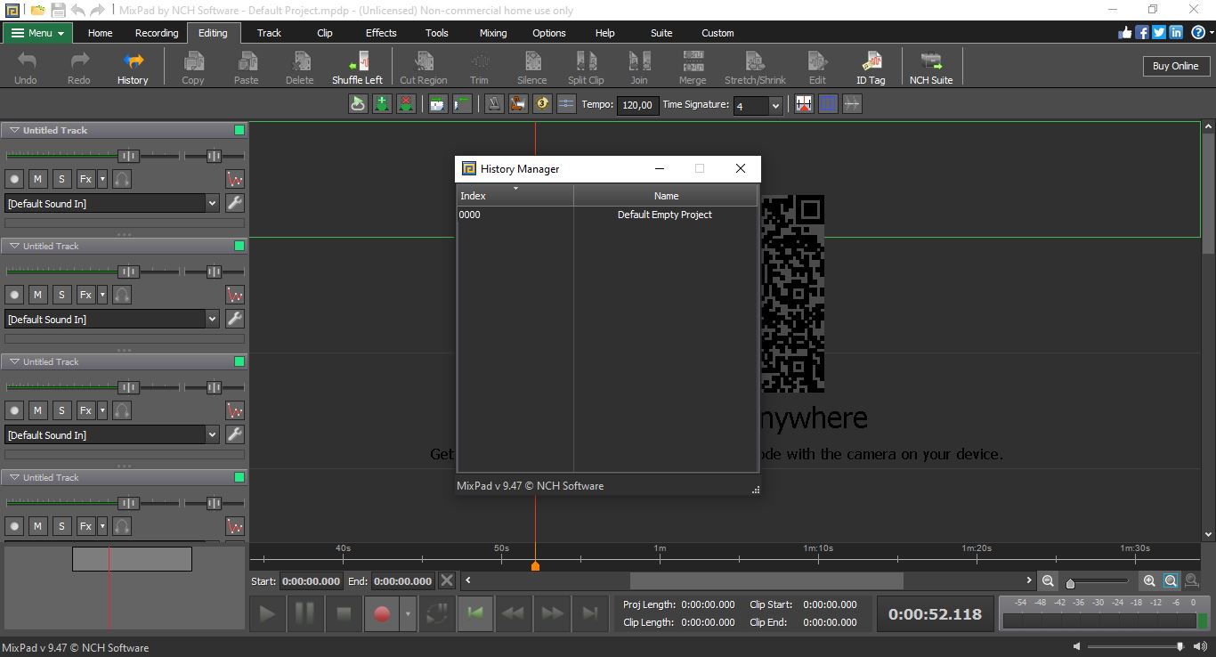1216x657 pixels.
Task: Start playback with the Play button
Action: point(267,613)
